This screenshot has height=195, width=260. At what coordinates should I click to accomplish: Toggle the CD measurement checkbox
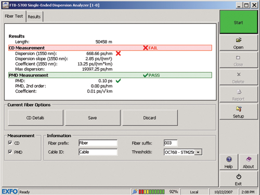10,143
